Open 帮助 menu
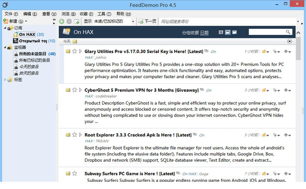 pos(124,14)
